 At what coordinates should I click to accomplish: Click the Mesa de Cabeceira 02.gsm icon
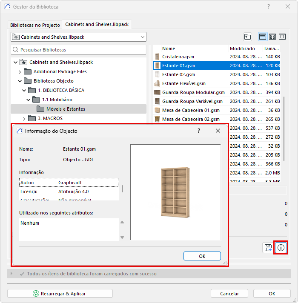click(158, 119)
